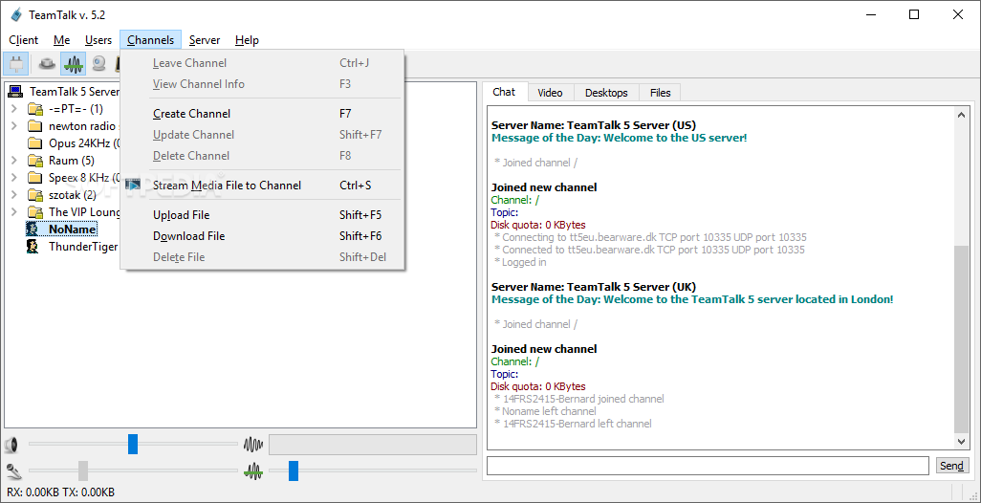Open the Me menu
The height and width of the screenshot is (503, 981).
[61, 40]
